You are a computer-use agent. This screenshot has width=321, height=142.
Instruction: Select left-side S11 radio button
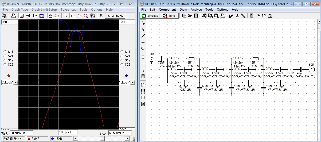(x=5, y=52)
